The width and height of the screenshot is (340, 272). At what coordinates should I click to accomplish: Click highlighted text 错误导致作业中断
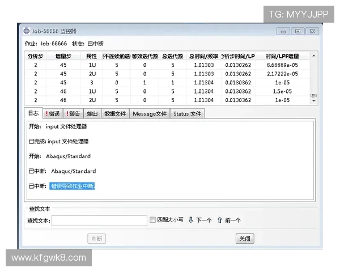click(x=72, y=186)
